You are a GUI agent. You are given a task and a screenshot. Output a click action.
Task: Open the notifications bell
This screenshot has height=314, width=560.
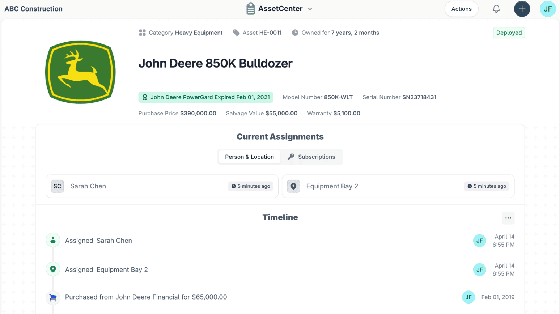(496, 9)
